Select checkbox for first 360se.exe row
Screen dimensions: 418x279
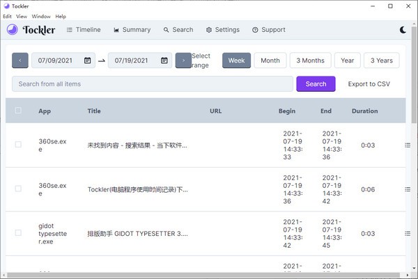(x=18, y=145)
